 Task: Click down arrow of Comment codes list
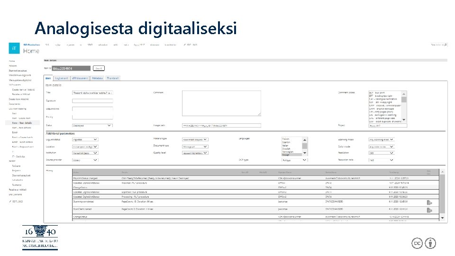[404, 119]
